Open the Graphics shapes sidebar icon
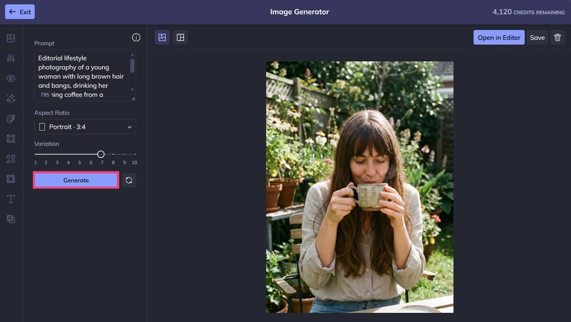 [11, 159]
